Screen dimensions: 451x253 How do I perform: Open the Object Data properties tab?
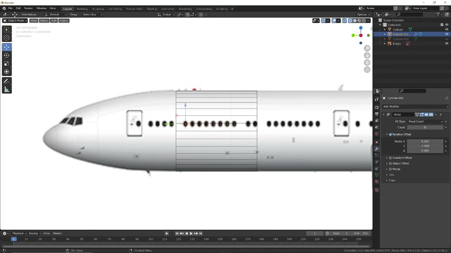coord(377,175)
